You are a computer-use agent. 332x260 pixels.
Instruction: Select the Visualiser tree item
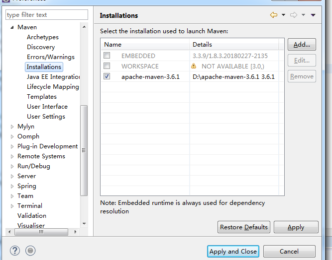[x=31, y=225]
